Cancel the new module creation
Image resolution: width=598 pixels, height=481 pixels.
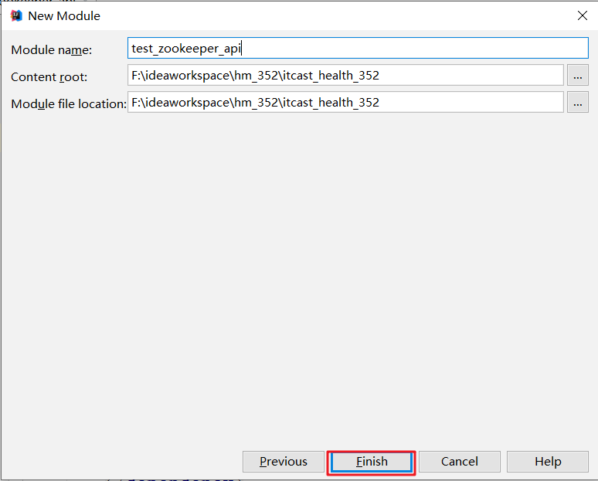pos(460,462)
